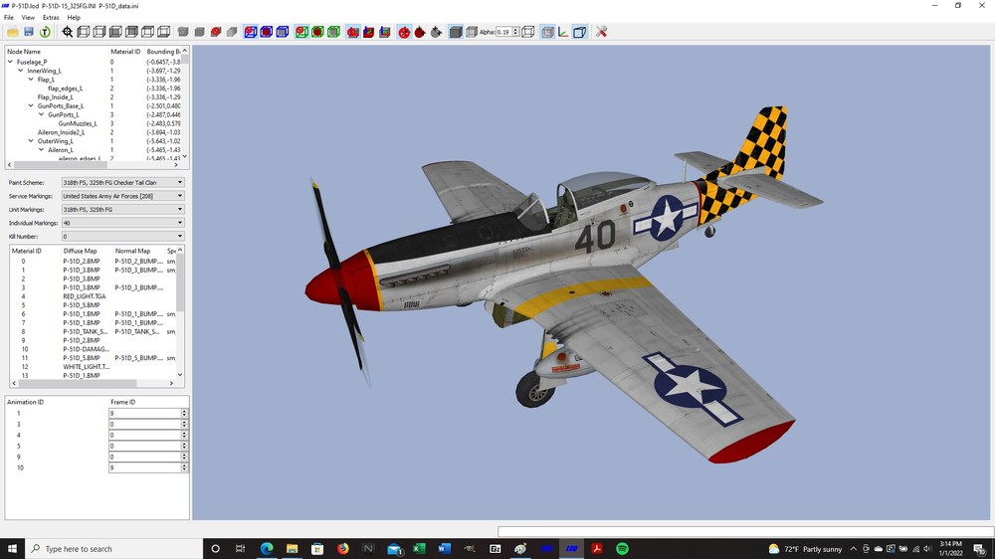This screenshot has height=559, width=995.
Task: Click the dark red bomb-shaped icon
Action: (420, 32)
